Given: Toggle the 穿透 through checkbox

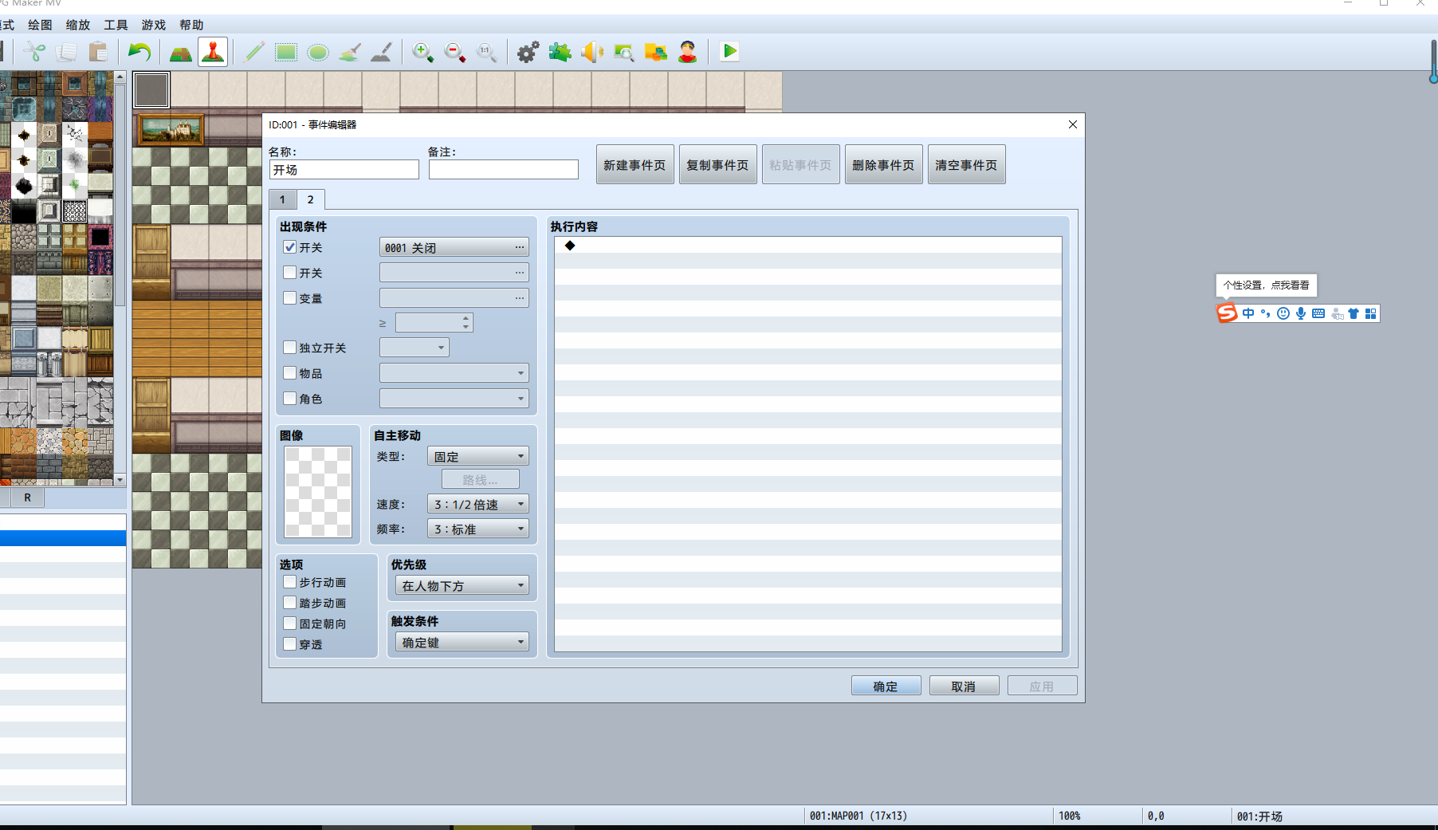Looking at the screenshot, I should pyautogui.click(x=290, y=644).
